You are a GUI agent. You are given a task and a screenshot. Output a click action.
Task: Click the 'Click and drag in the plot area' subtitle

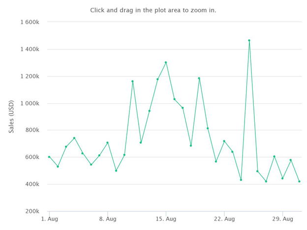click(153, 10)
